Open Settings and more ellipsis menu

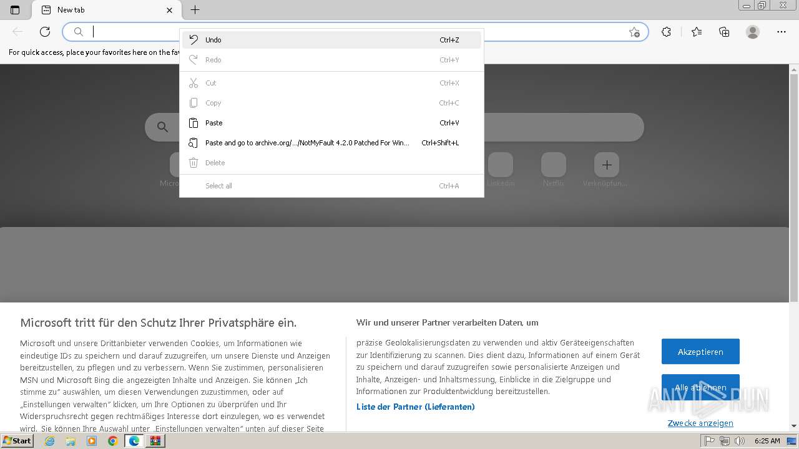tap(782, 32)
